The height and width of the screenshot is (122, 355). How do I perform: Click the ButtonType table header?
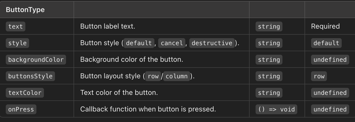click(x=25, y=10)
